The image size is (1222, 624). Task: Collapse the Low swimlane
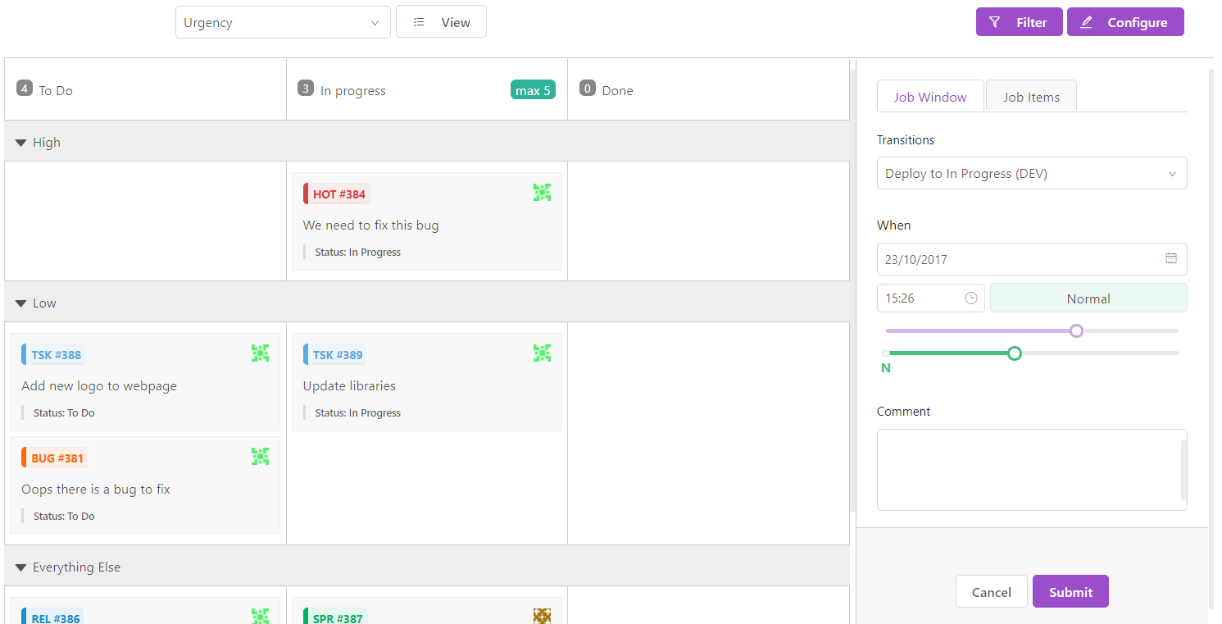(x=21, y=303)
